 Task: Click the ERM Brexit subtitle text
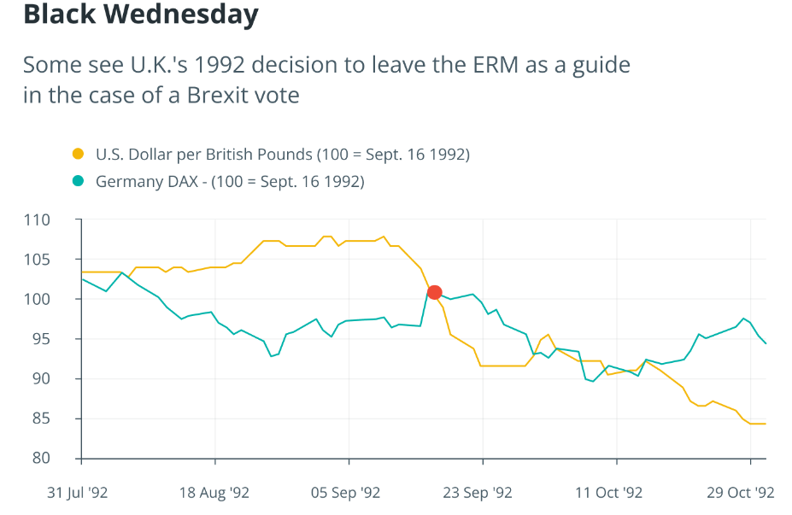coord(326,79)
